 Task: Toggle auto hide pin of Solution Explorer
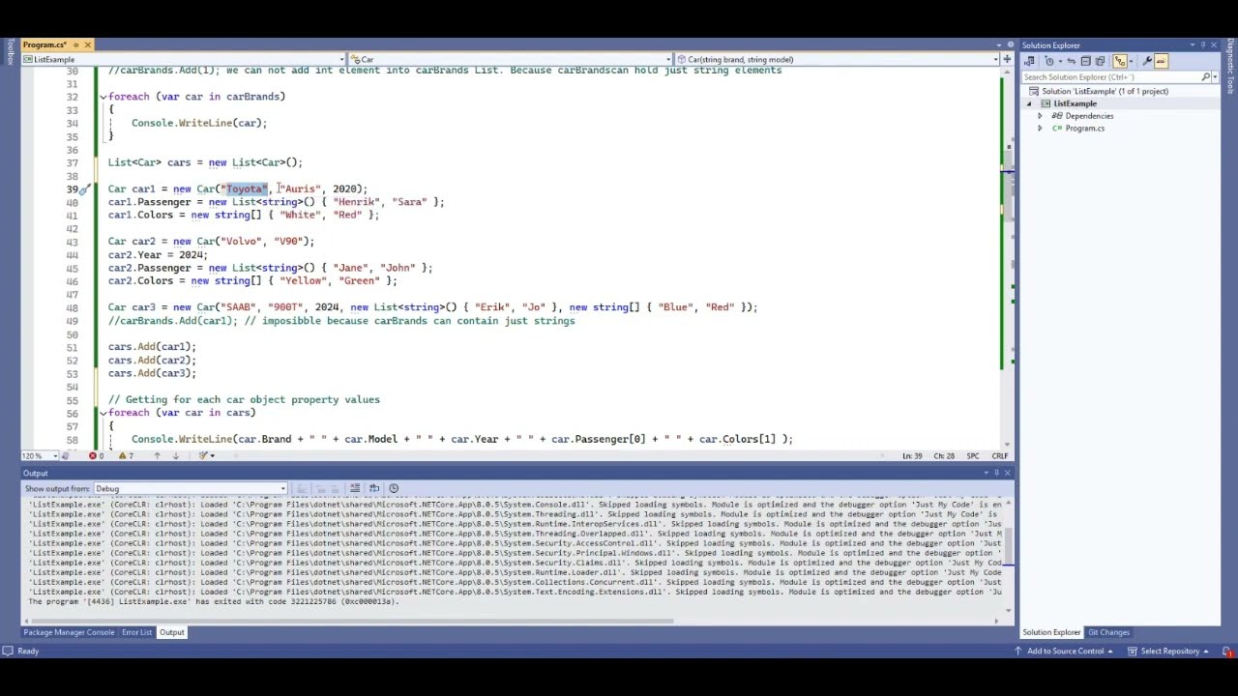(1203, 45)
